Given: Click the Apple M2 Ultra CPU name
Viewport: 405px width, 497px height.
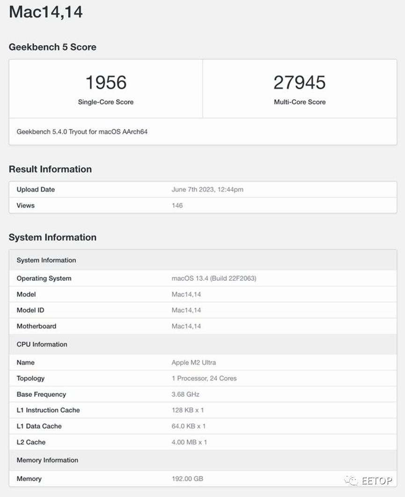Looking at the screenshot, I should (194, 362).
